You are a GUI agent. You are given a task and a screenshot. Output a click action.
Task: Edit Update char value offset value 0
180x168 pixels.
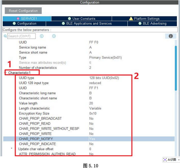[x=90, y=149]
